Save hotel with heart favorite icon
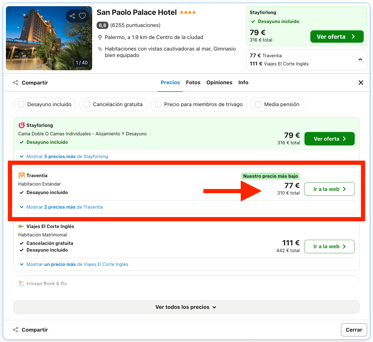Image resolution: width=373 pixels, height=342 pixels. 82,16
